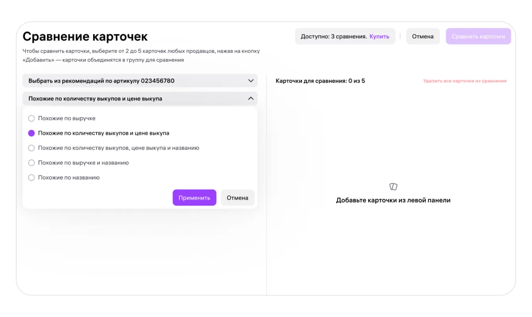Click the cards icon in the empty comparison panel

(393, 187)
